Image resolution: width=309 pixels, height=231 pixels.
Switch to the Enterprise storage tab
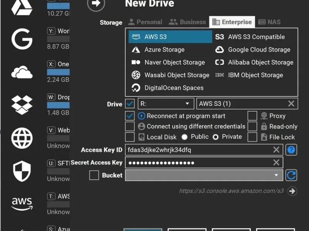[x=232, y=22]
